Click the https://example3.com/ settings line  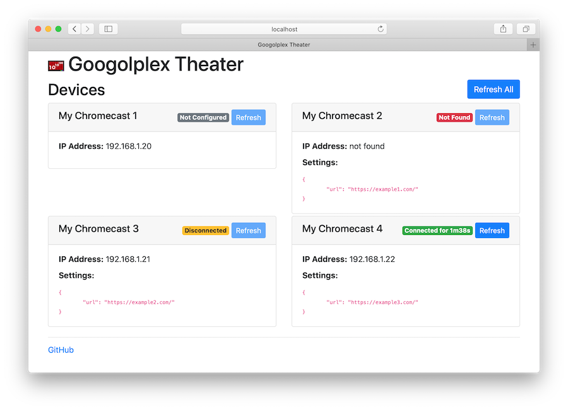tap(372, 302)
